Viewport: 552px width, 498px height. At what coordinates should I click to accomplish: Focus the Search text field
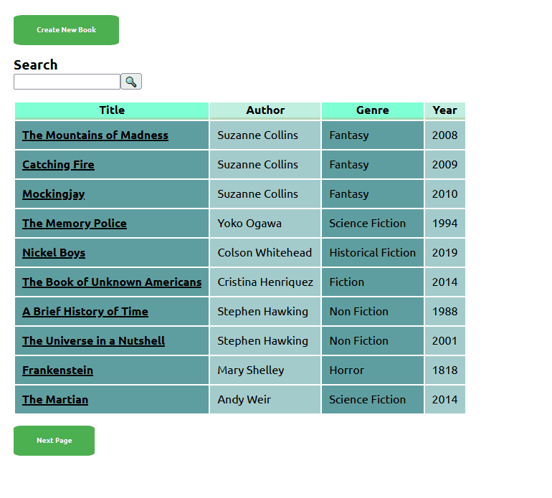pos(67,82)
